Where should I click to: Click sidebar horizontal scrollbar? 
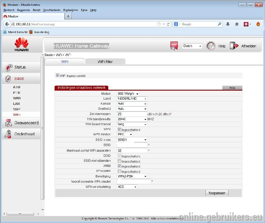pos(21,214)
